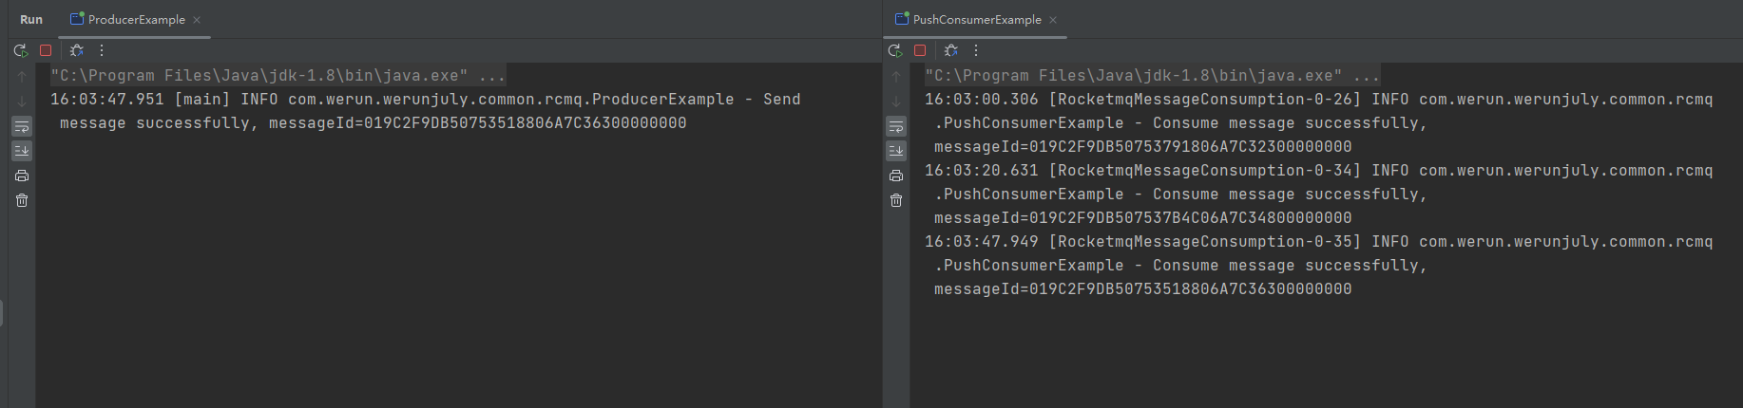Close the PushConsumerExample tab
The width and height of the screenshot is (1743, 408).
(x=1053, y=20)
